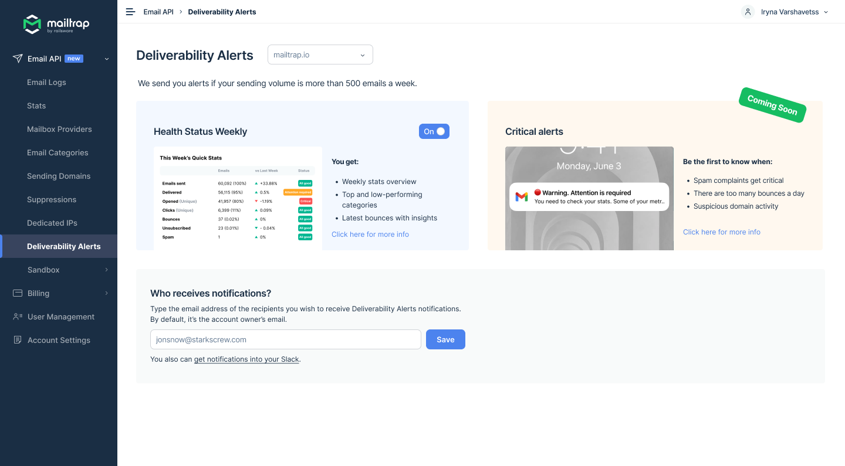Image resolution: width=845 pixels, height=466 pixels.
Task: Click 'Spam complaints get critical' bullet
Action: pyautogui.click(x=739, y=181)
